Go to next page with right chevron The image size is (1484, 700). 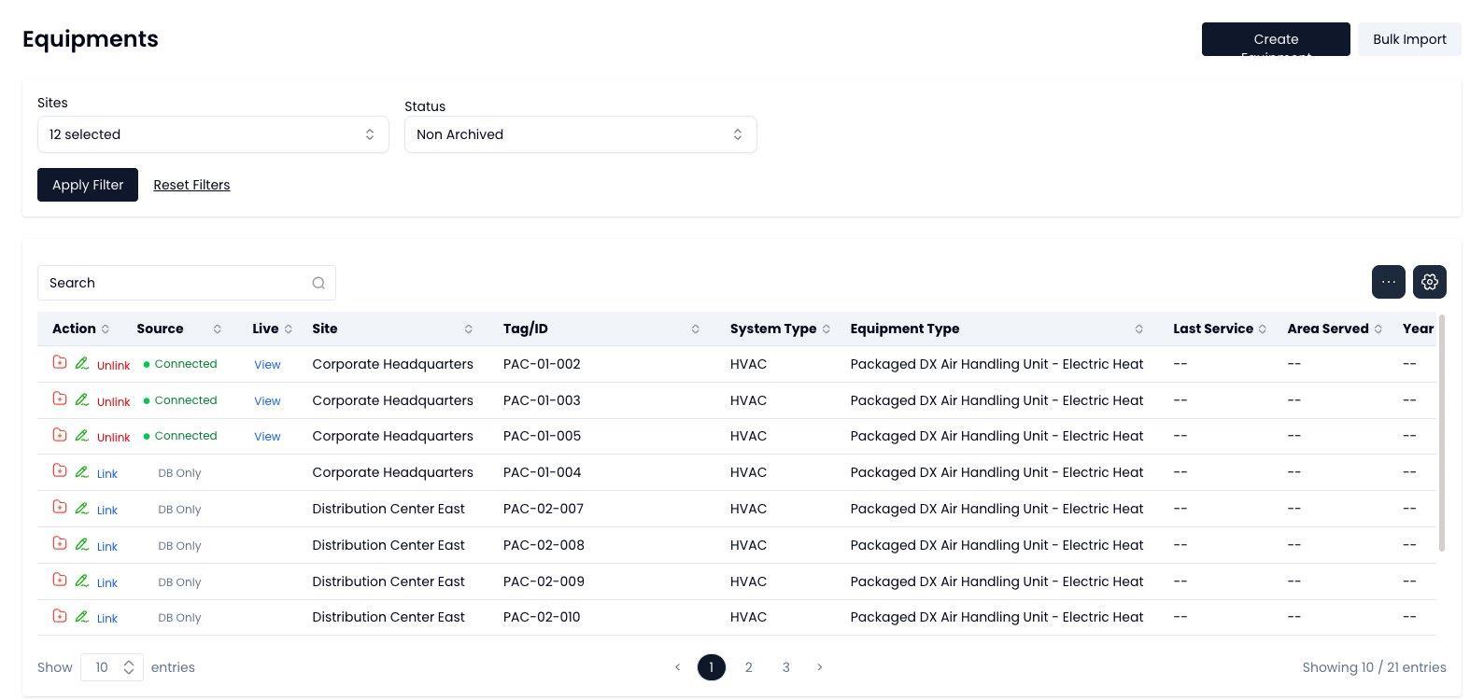(x=820, y=667)
